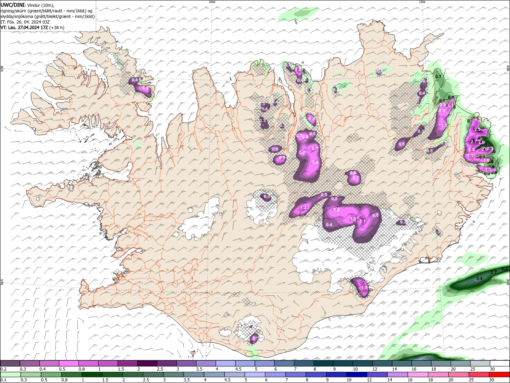Click the upper legend swatch between 0.2 and 0.3
Viewport: 510px width, 383px height.
(x=10, y=363)
